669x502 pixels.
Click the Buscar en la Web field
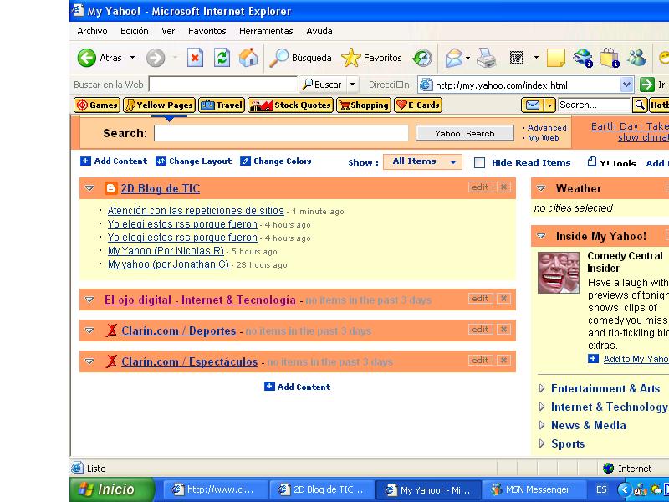tap(223, 85)
